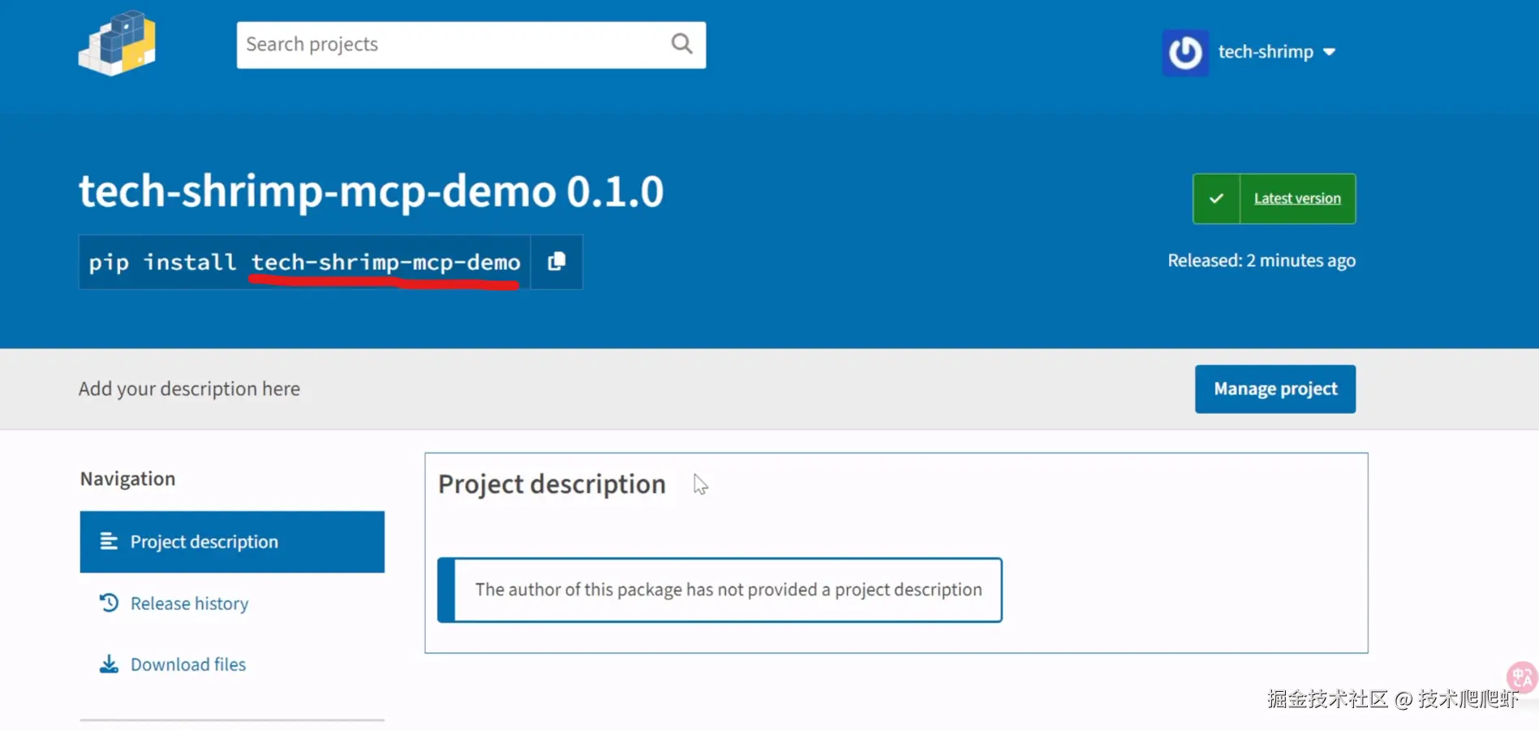This screenshot has width=1539, height=730.
Task: Open the Latest version link
Action: (1297, 199)
